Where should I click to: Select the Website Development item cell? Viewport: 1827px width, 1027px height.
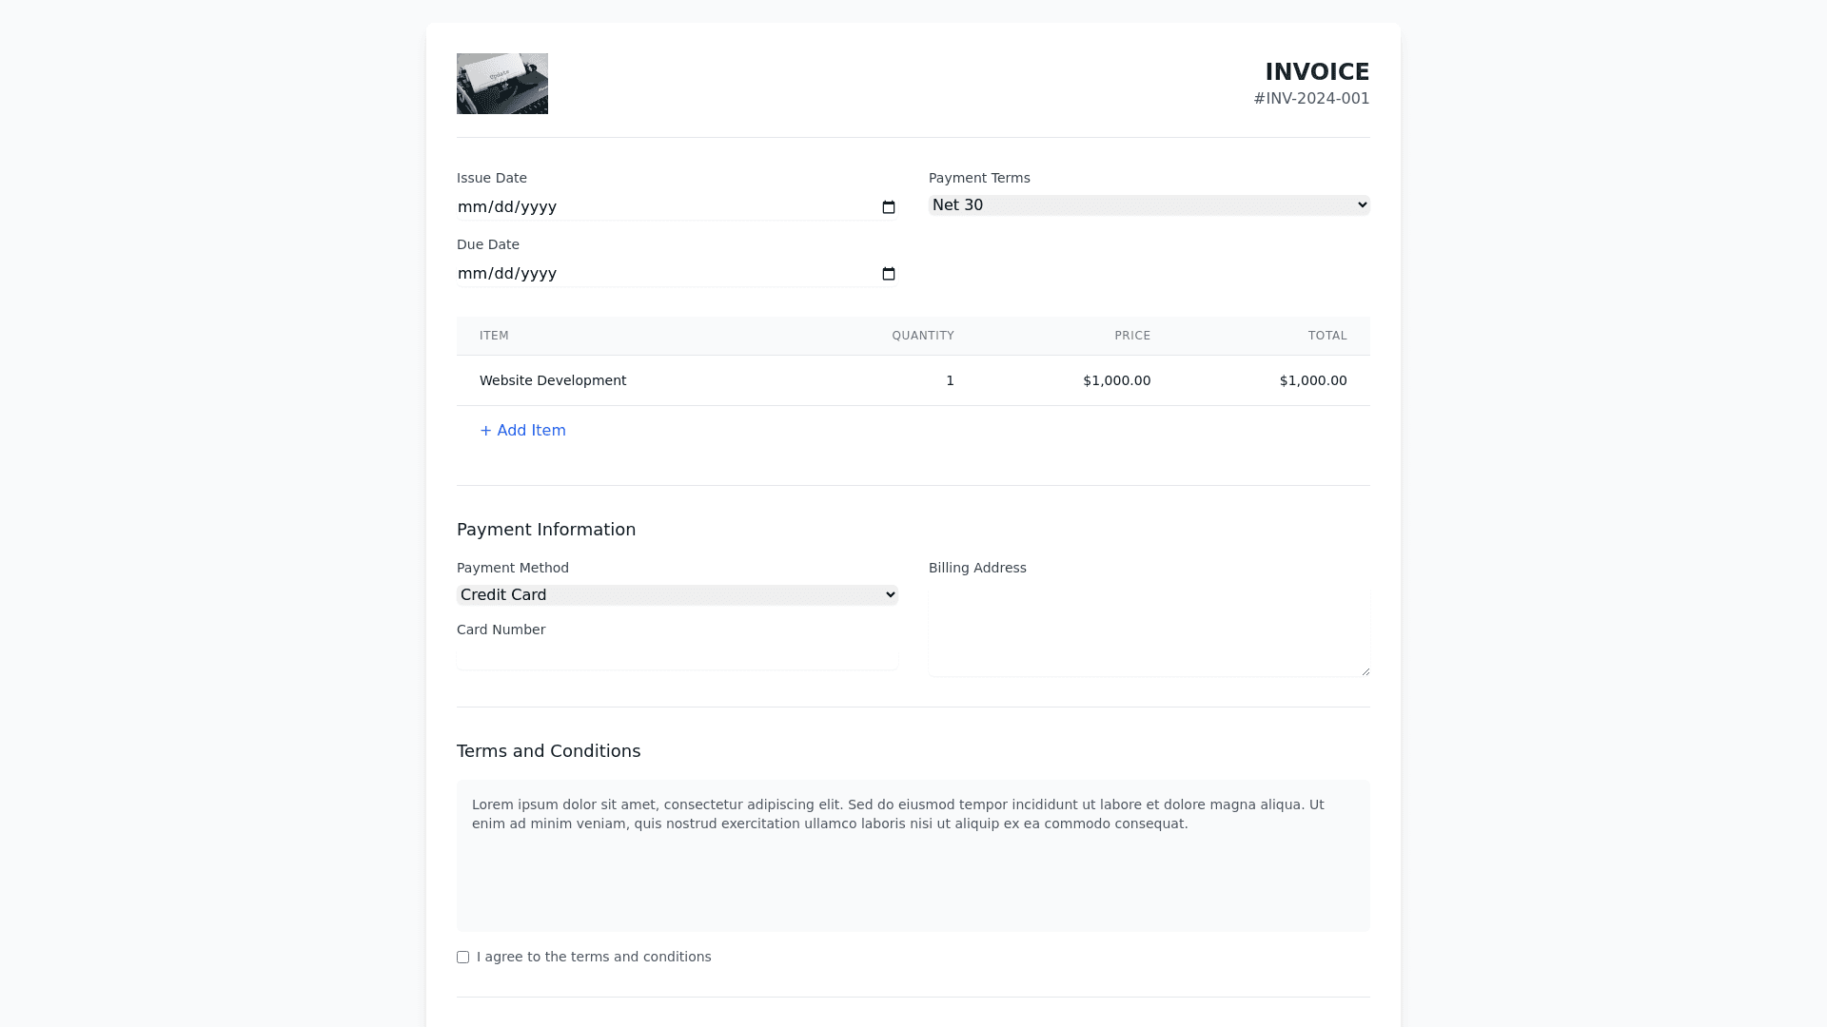click(553, 380)
